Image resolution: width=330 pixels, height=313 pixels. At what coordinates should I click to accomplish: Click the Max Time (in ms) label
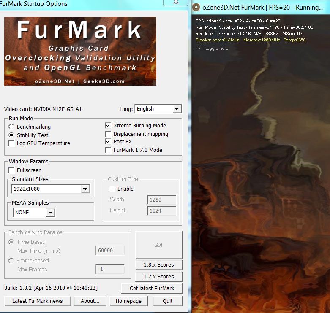click(39, 251)
